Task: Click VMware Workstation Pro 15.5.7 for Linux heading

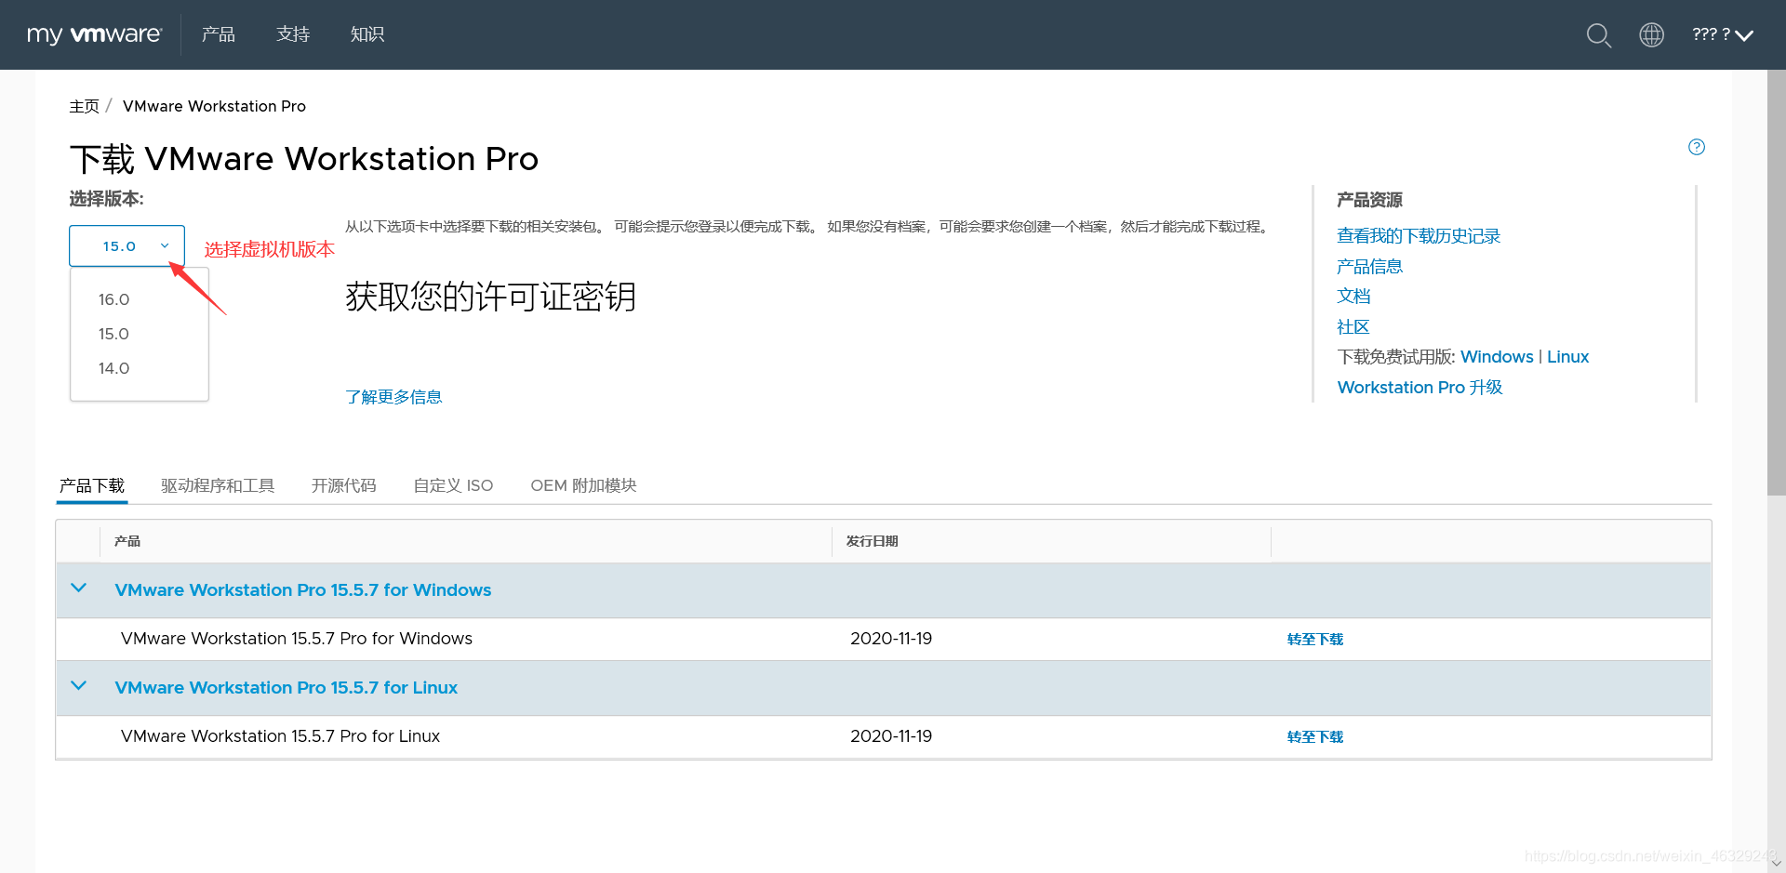Action: click(287, 688)
